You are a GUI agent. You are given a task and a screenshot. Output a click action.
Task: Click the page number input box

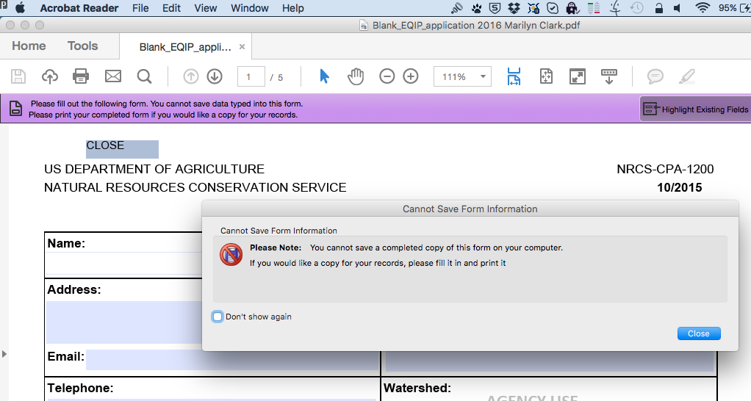click(251, 76)
